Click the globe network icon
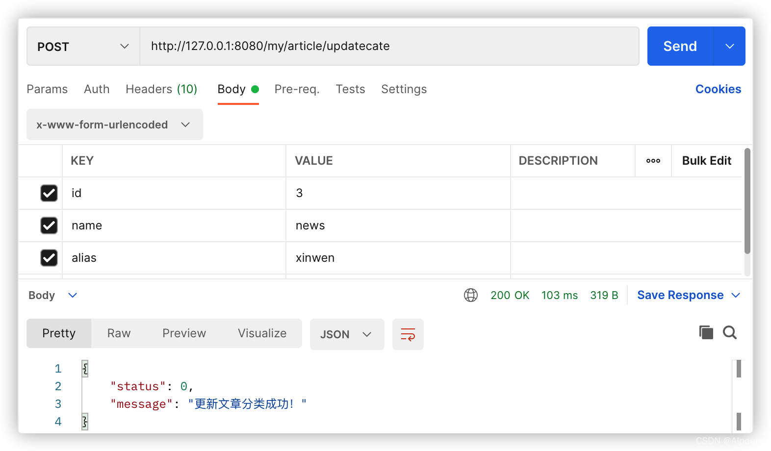771x451 pixels. click(471, 295)
